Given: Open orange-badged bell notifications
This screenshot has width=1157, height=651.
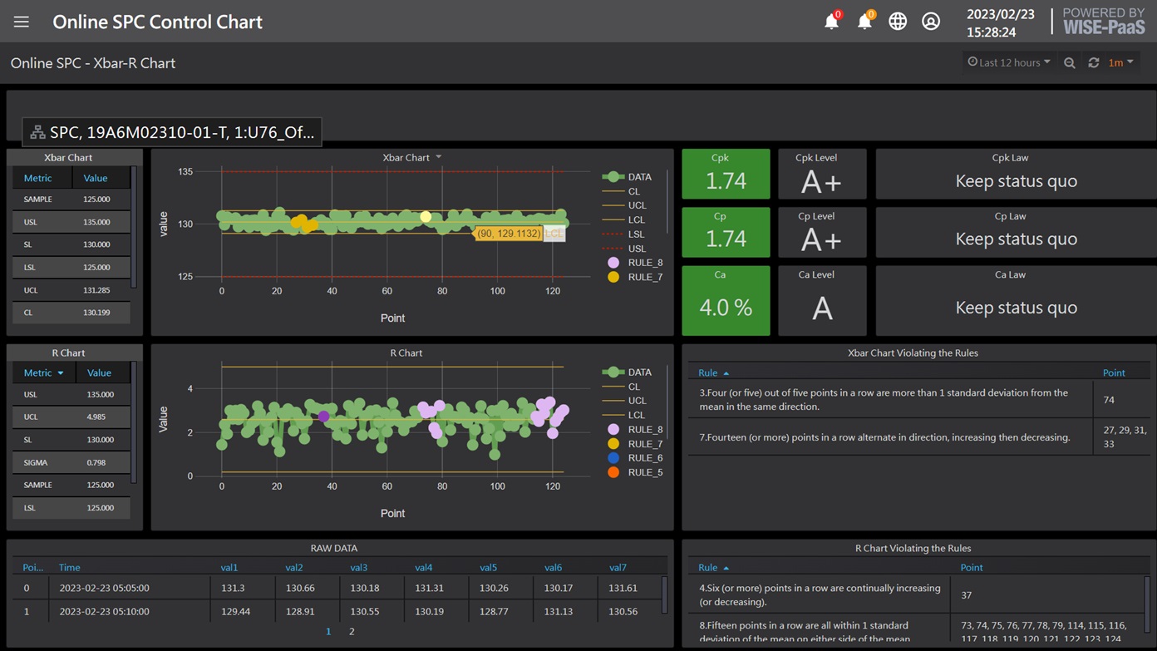Looking at the screenshot, I should point(865,21).
